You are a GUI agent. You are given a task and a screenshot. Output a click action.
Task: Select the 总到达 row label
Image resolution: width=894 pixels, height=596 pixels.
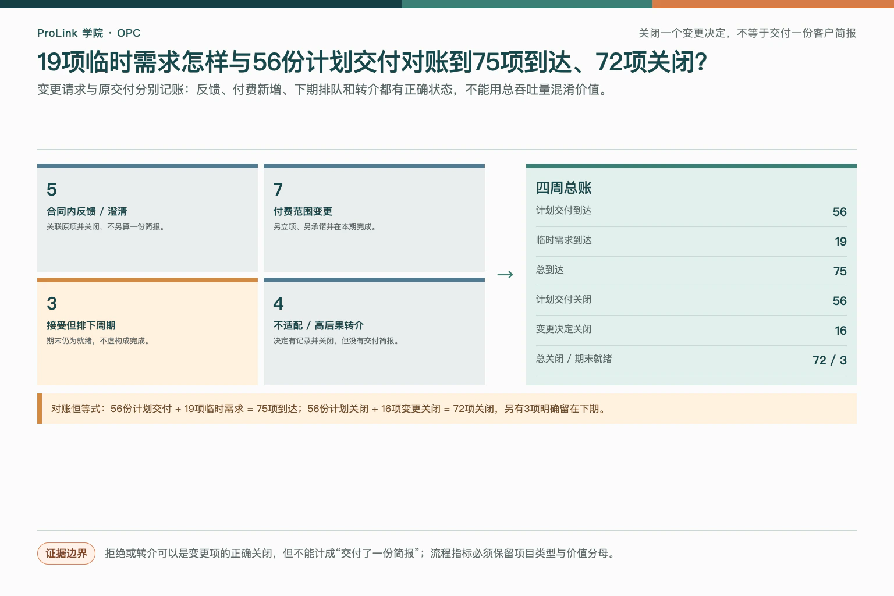point(549,270)
